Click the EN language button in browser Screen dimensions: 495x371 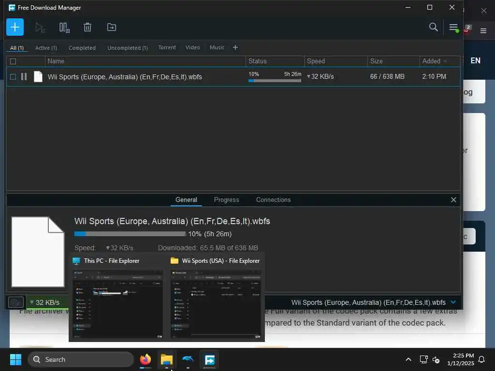(x=476, y=60)
